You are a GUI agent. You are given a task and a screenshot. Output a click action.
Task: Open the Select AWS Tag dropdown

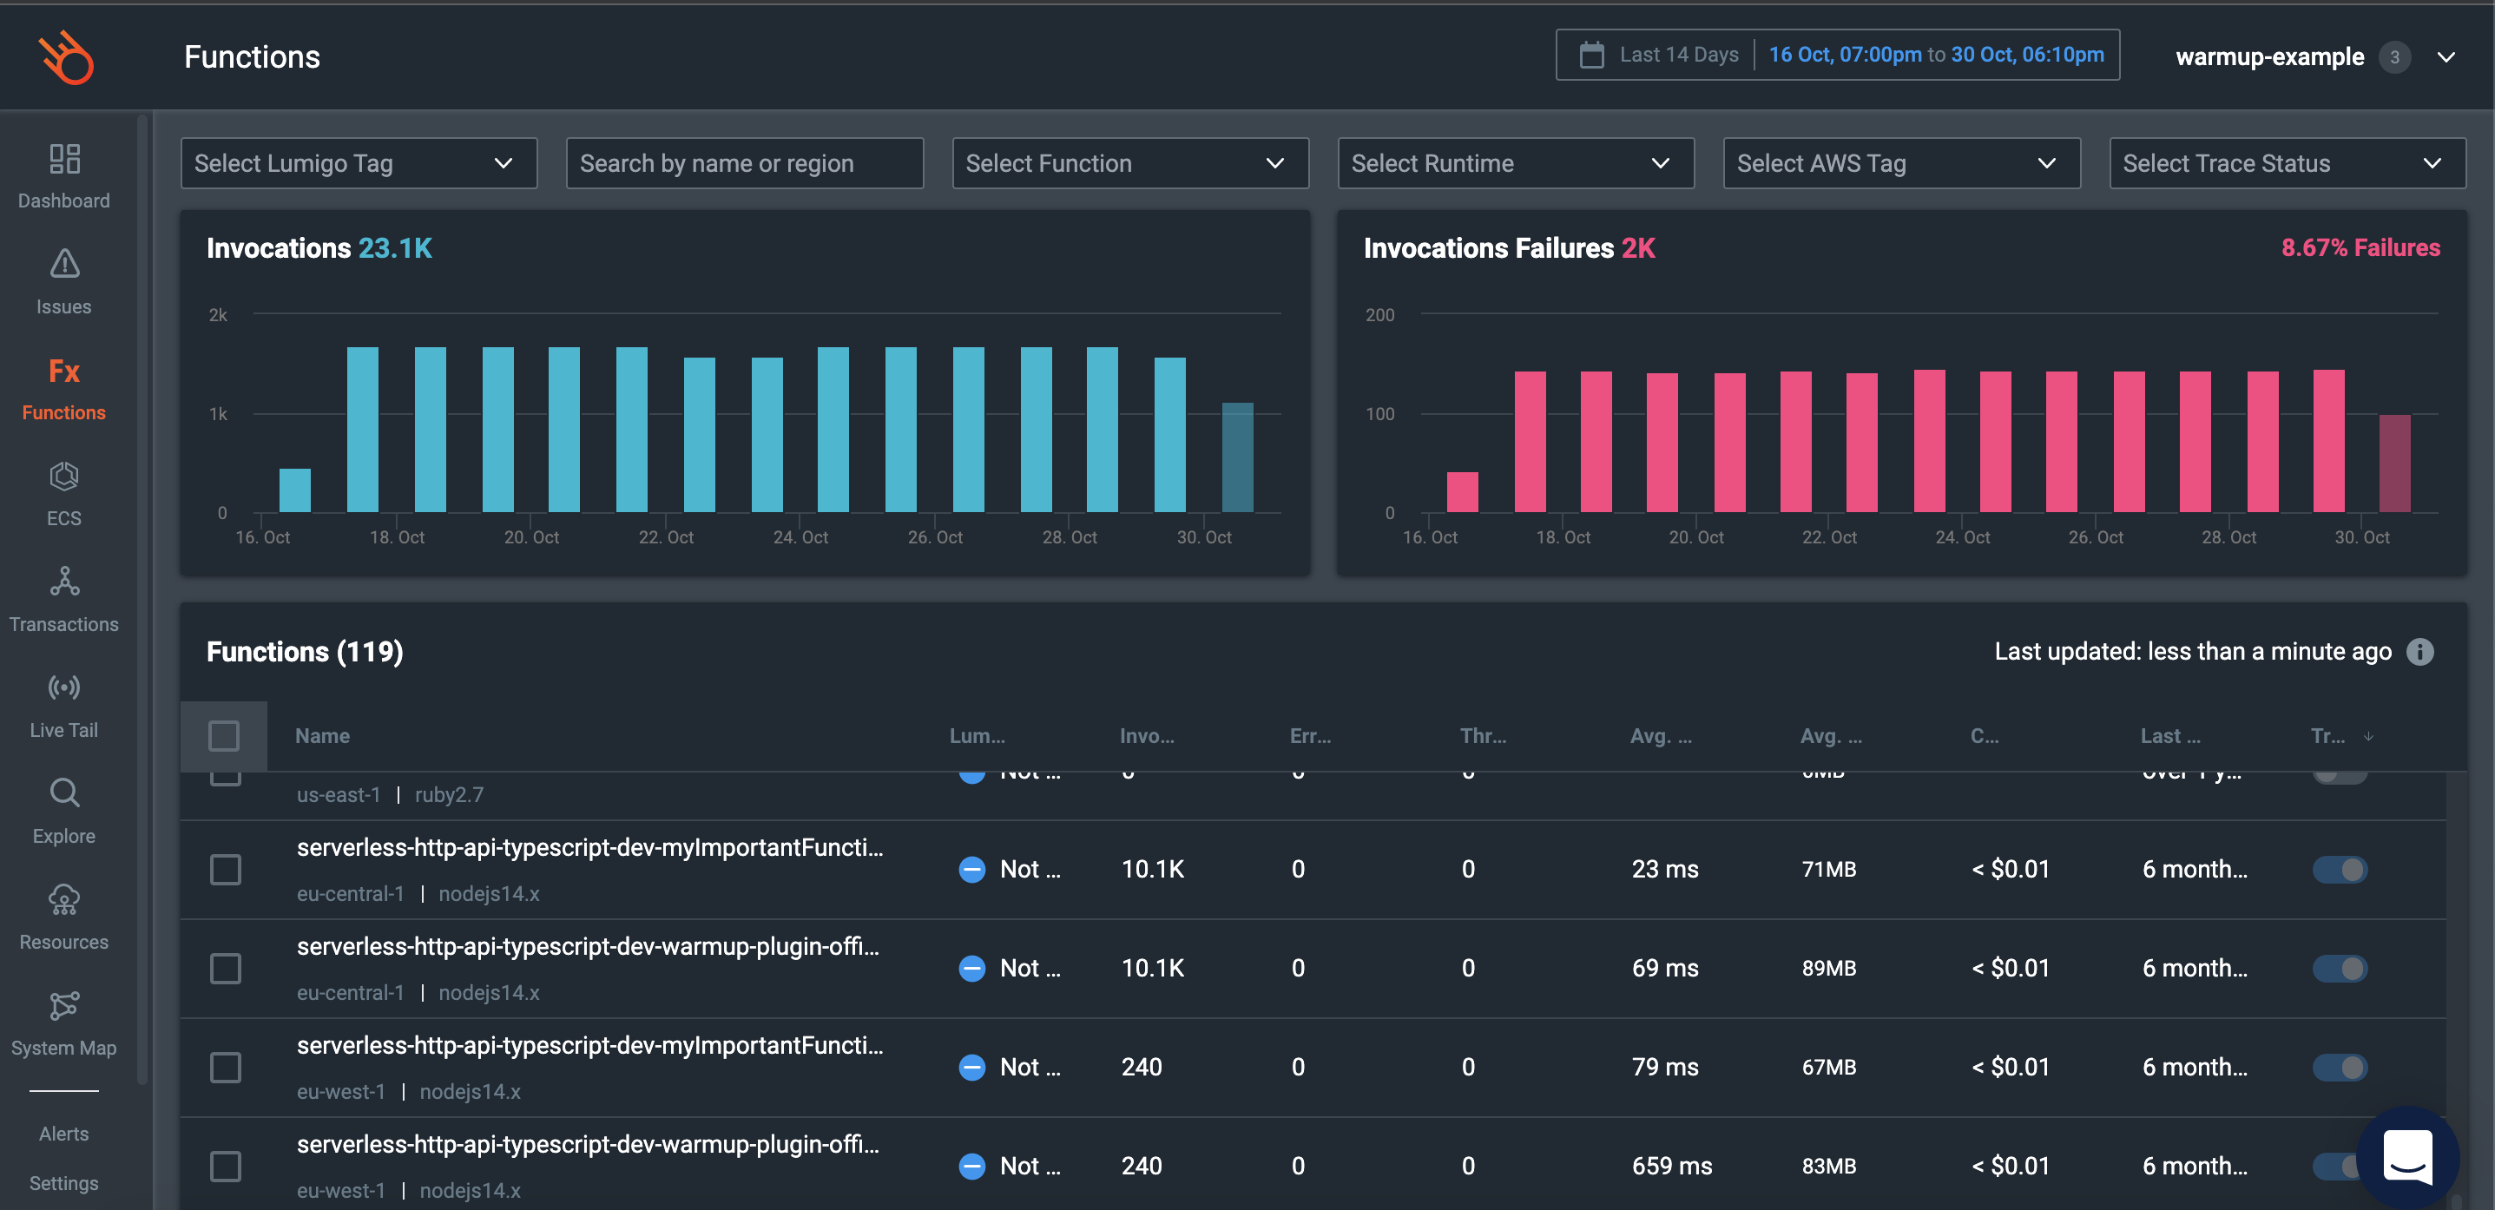[x=1901, y=163]
